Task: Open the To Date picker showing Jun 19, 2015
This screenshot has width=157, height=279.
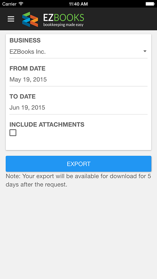Action: click(x=78, y=108)
